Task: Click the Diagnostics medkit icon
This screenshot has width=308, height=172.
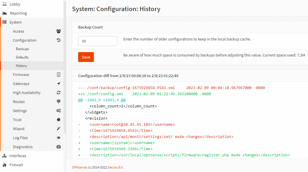Action: 58,147
